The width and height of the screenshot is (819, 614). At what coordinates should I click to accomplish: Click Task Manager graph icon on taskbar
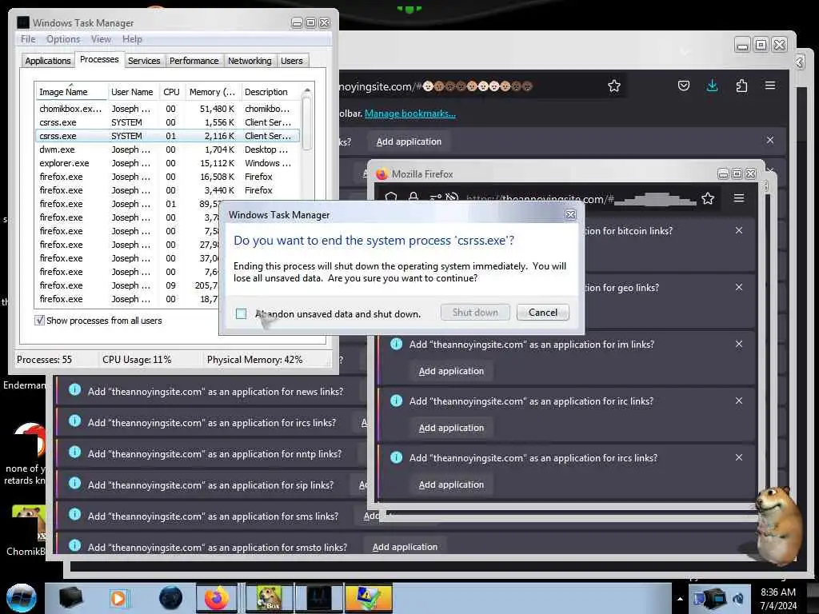[x=319, y=598]
